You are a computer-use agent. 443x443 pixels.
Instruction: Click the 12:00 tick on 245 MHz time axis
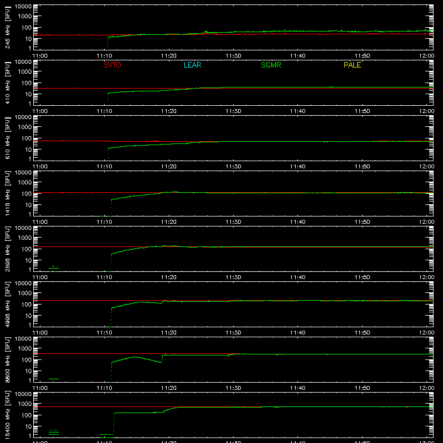[x=426, y=56]
